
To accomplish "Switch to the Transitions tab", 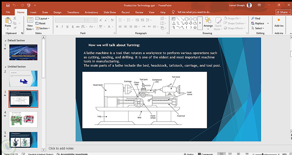I will (x=73, y=12).
